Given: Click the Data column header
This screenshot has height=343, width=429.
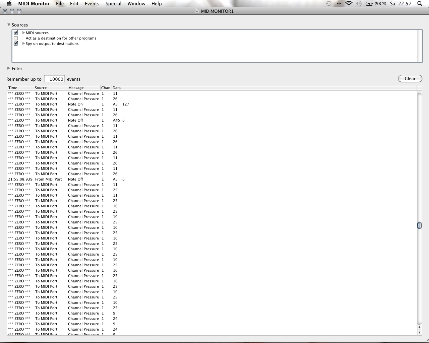Looking at the screenshot, I should [264, 88].
